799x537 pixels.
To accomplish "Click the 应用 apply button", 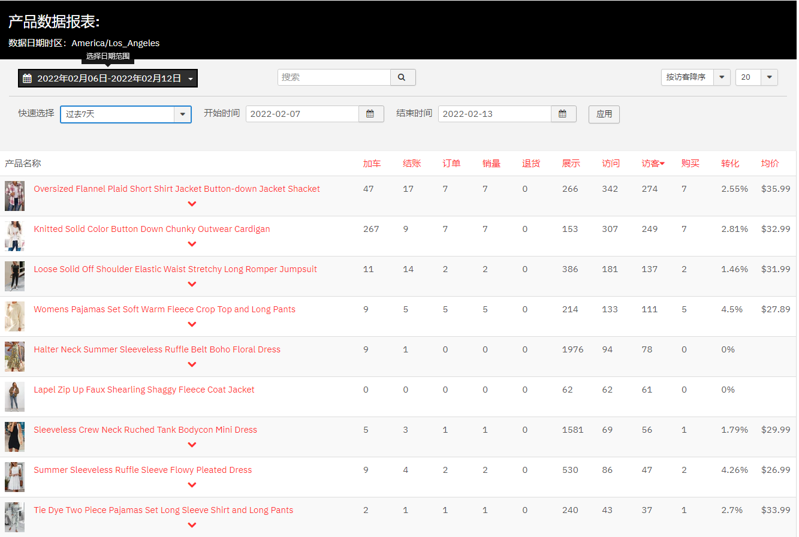I will click(604, 114).
